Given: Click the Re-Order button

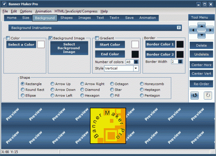Looking at the screenshot, I should coord(201,84).
